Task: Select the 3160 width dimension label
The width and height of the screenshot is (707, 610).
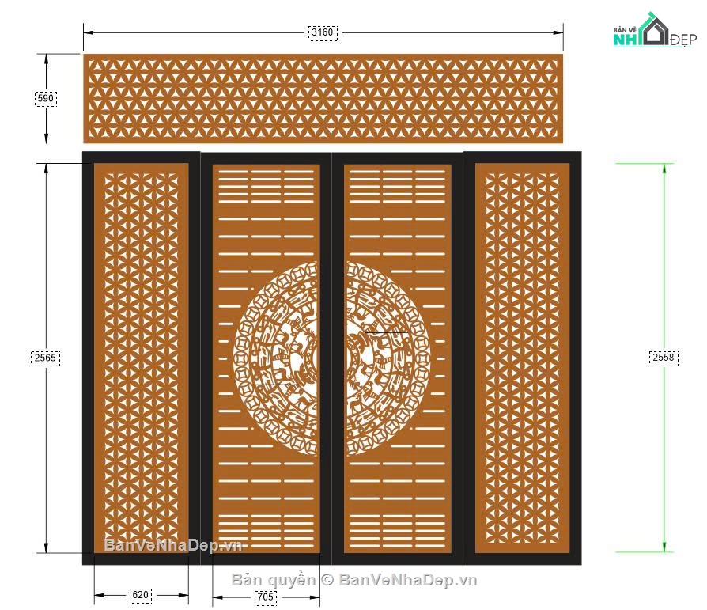Action: coord(323,32)
